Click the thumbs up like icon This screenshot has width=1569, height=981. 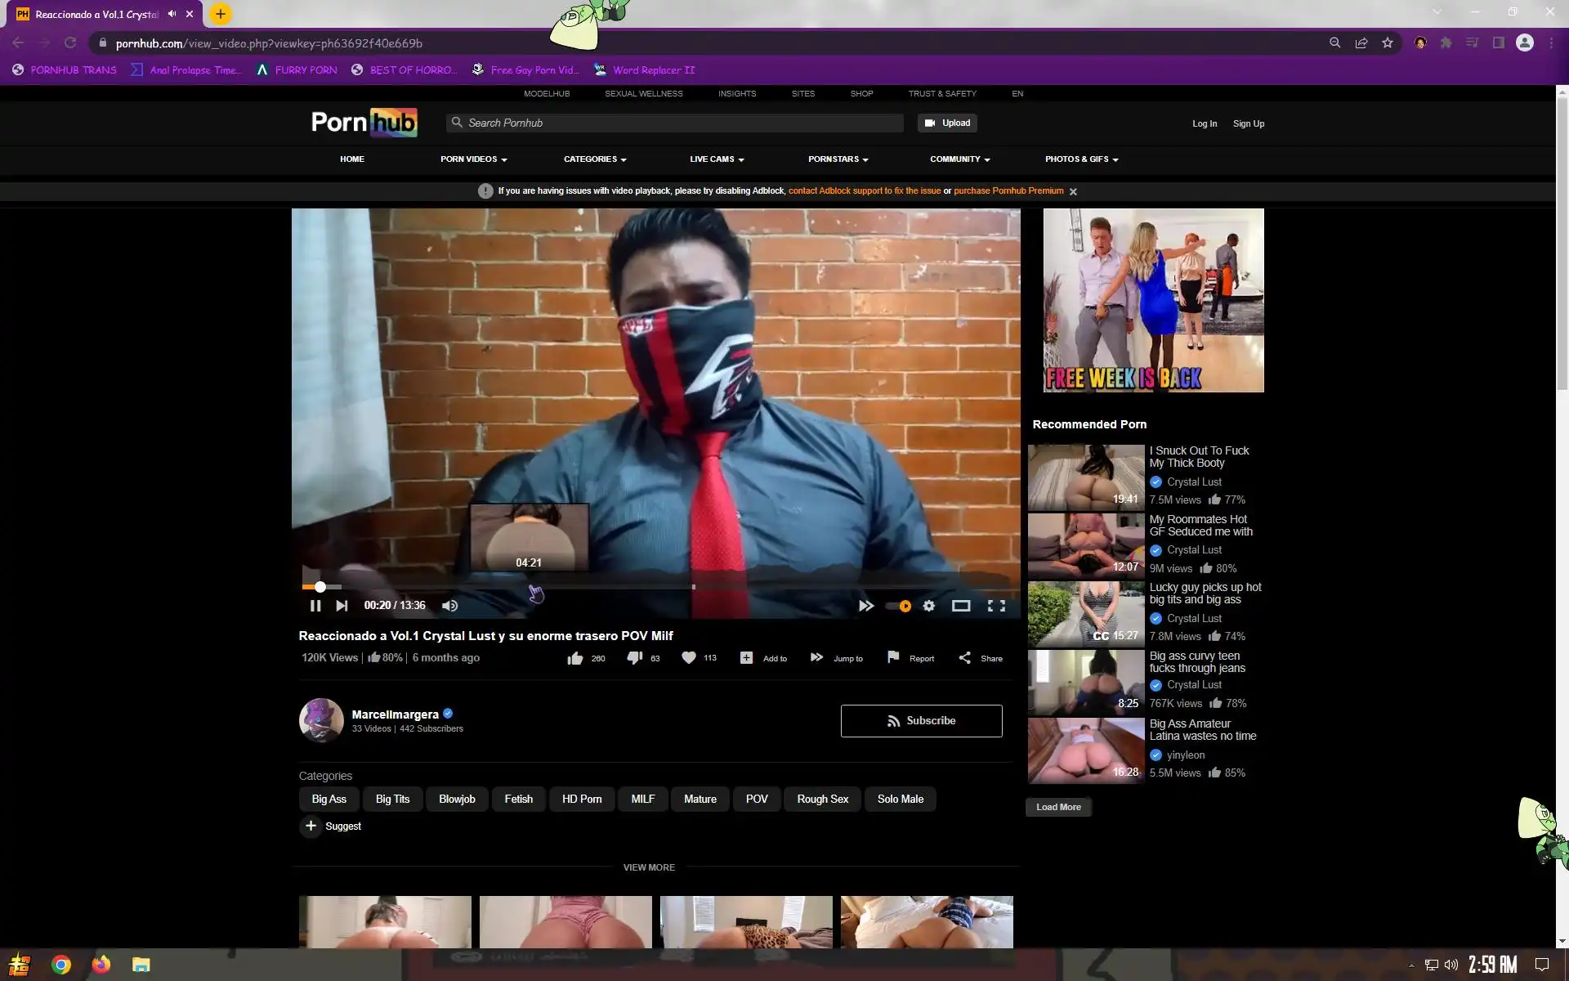pos(575,658)
